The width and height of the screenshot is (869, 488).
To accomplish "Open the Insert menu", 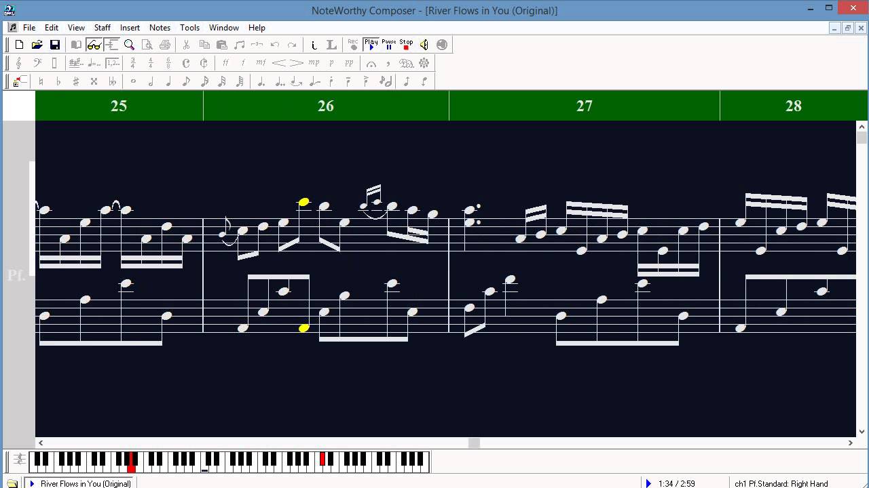I will click(130, 28).
